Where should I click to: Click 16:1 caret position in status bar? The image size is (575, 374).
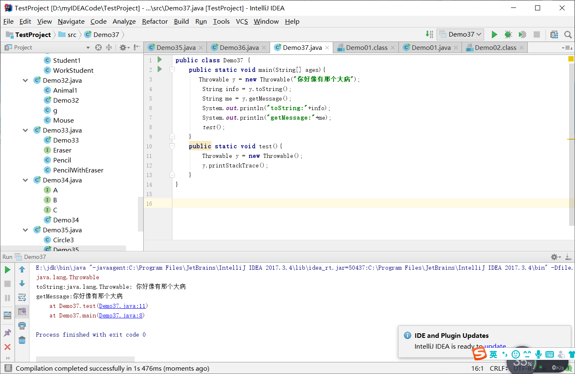tap(477, 368)
